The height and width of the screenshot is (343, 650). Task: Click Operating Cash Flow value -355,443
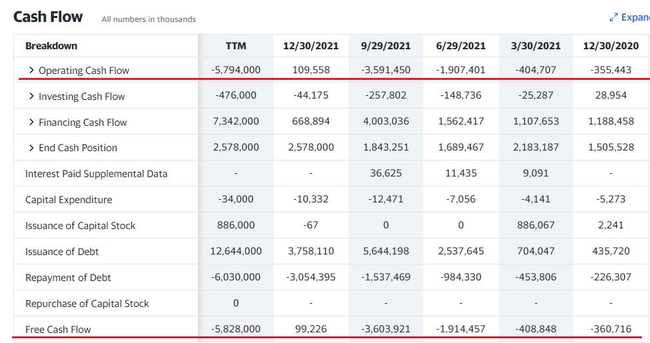tap(611, 69)
